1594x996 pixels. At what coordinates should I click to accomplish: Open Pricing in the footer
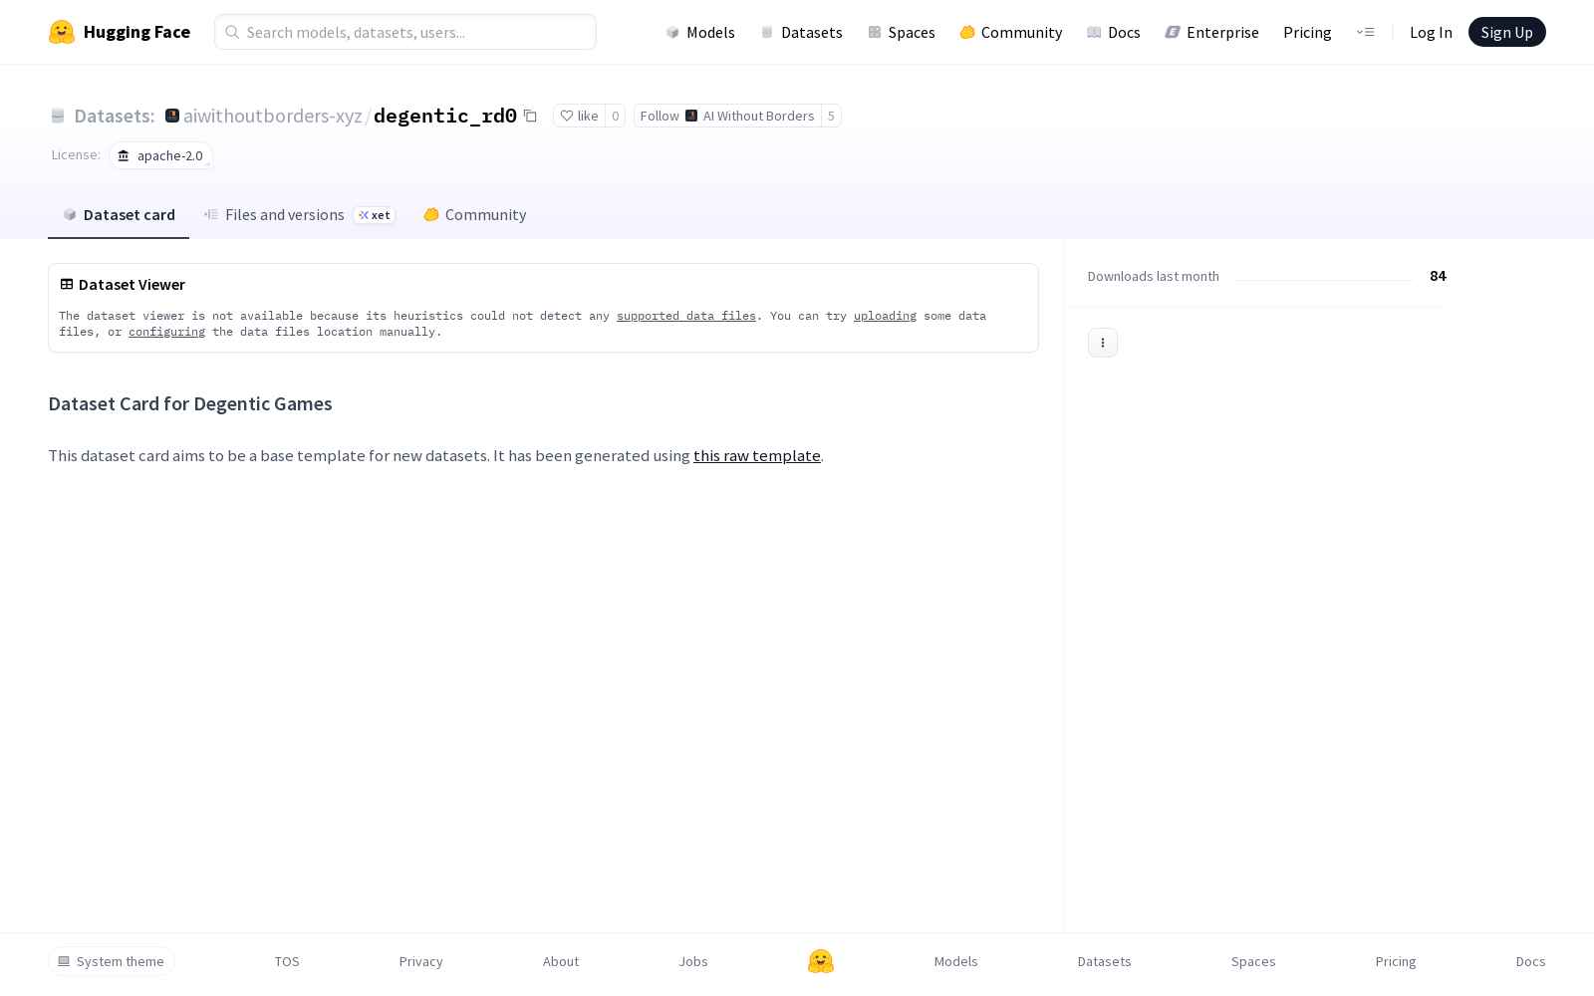point(1396,961)
